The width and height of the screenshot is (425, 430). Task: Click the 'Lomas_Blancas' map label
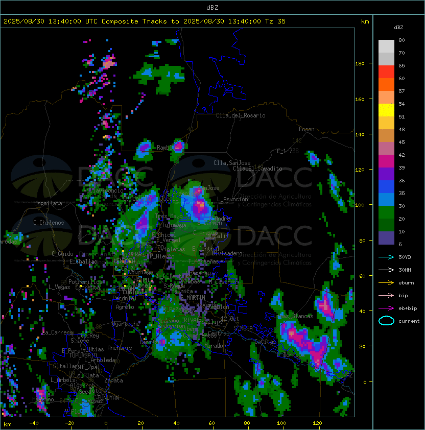293,316
